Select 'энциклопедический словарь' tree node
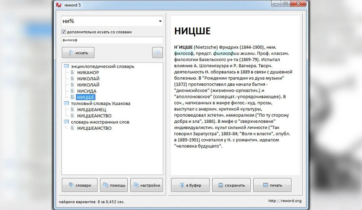The image size is (362, 210). pos(103,66)
